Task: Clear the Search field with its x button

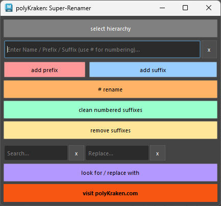Action: pos(77,153)
